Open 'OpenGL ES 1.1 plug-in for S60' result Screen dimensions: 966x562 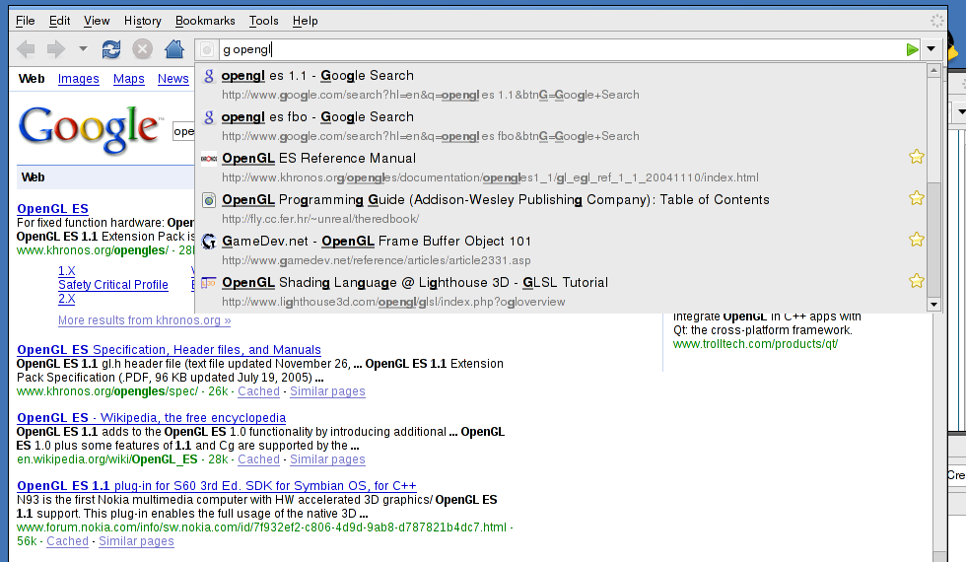coord(216,486)
